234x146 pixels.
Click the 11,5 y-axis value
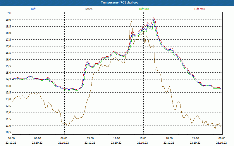pyautogui.click(x=8, y=119)
